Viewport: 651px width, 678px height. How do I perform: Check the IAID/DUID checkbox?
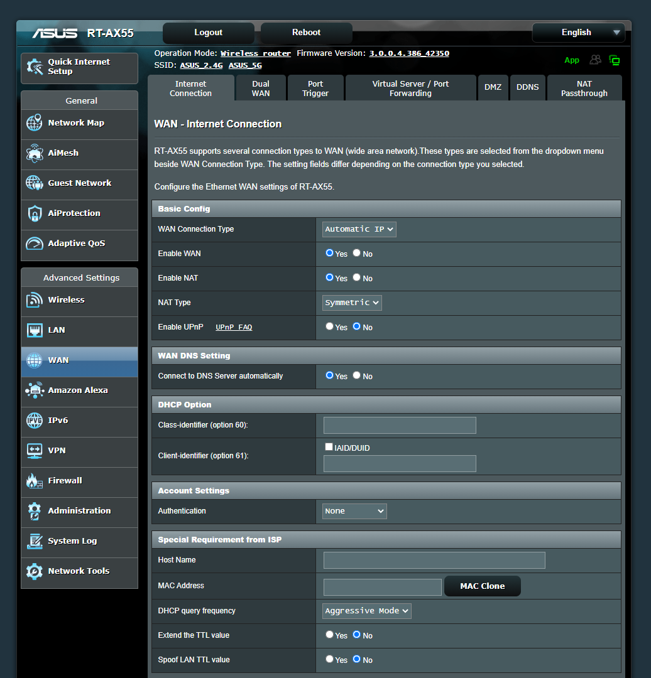pos(329,447)
